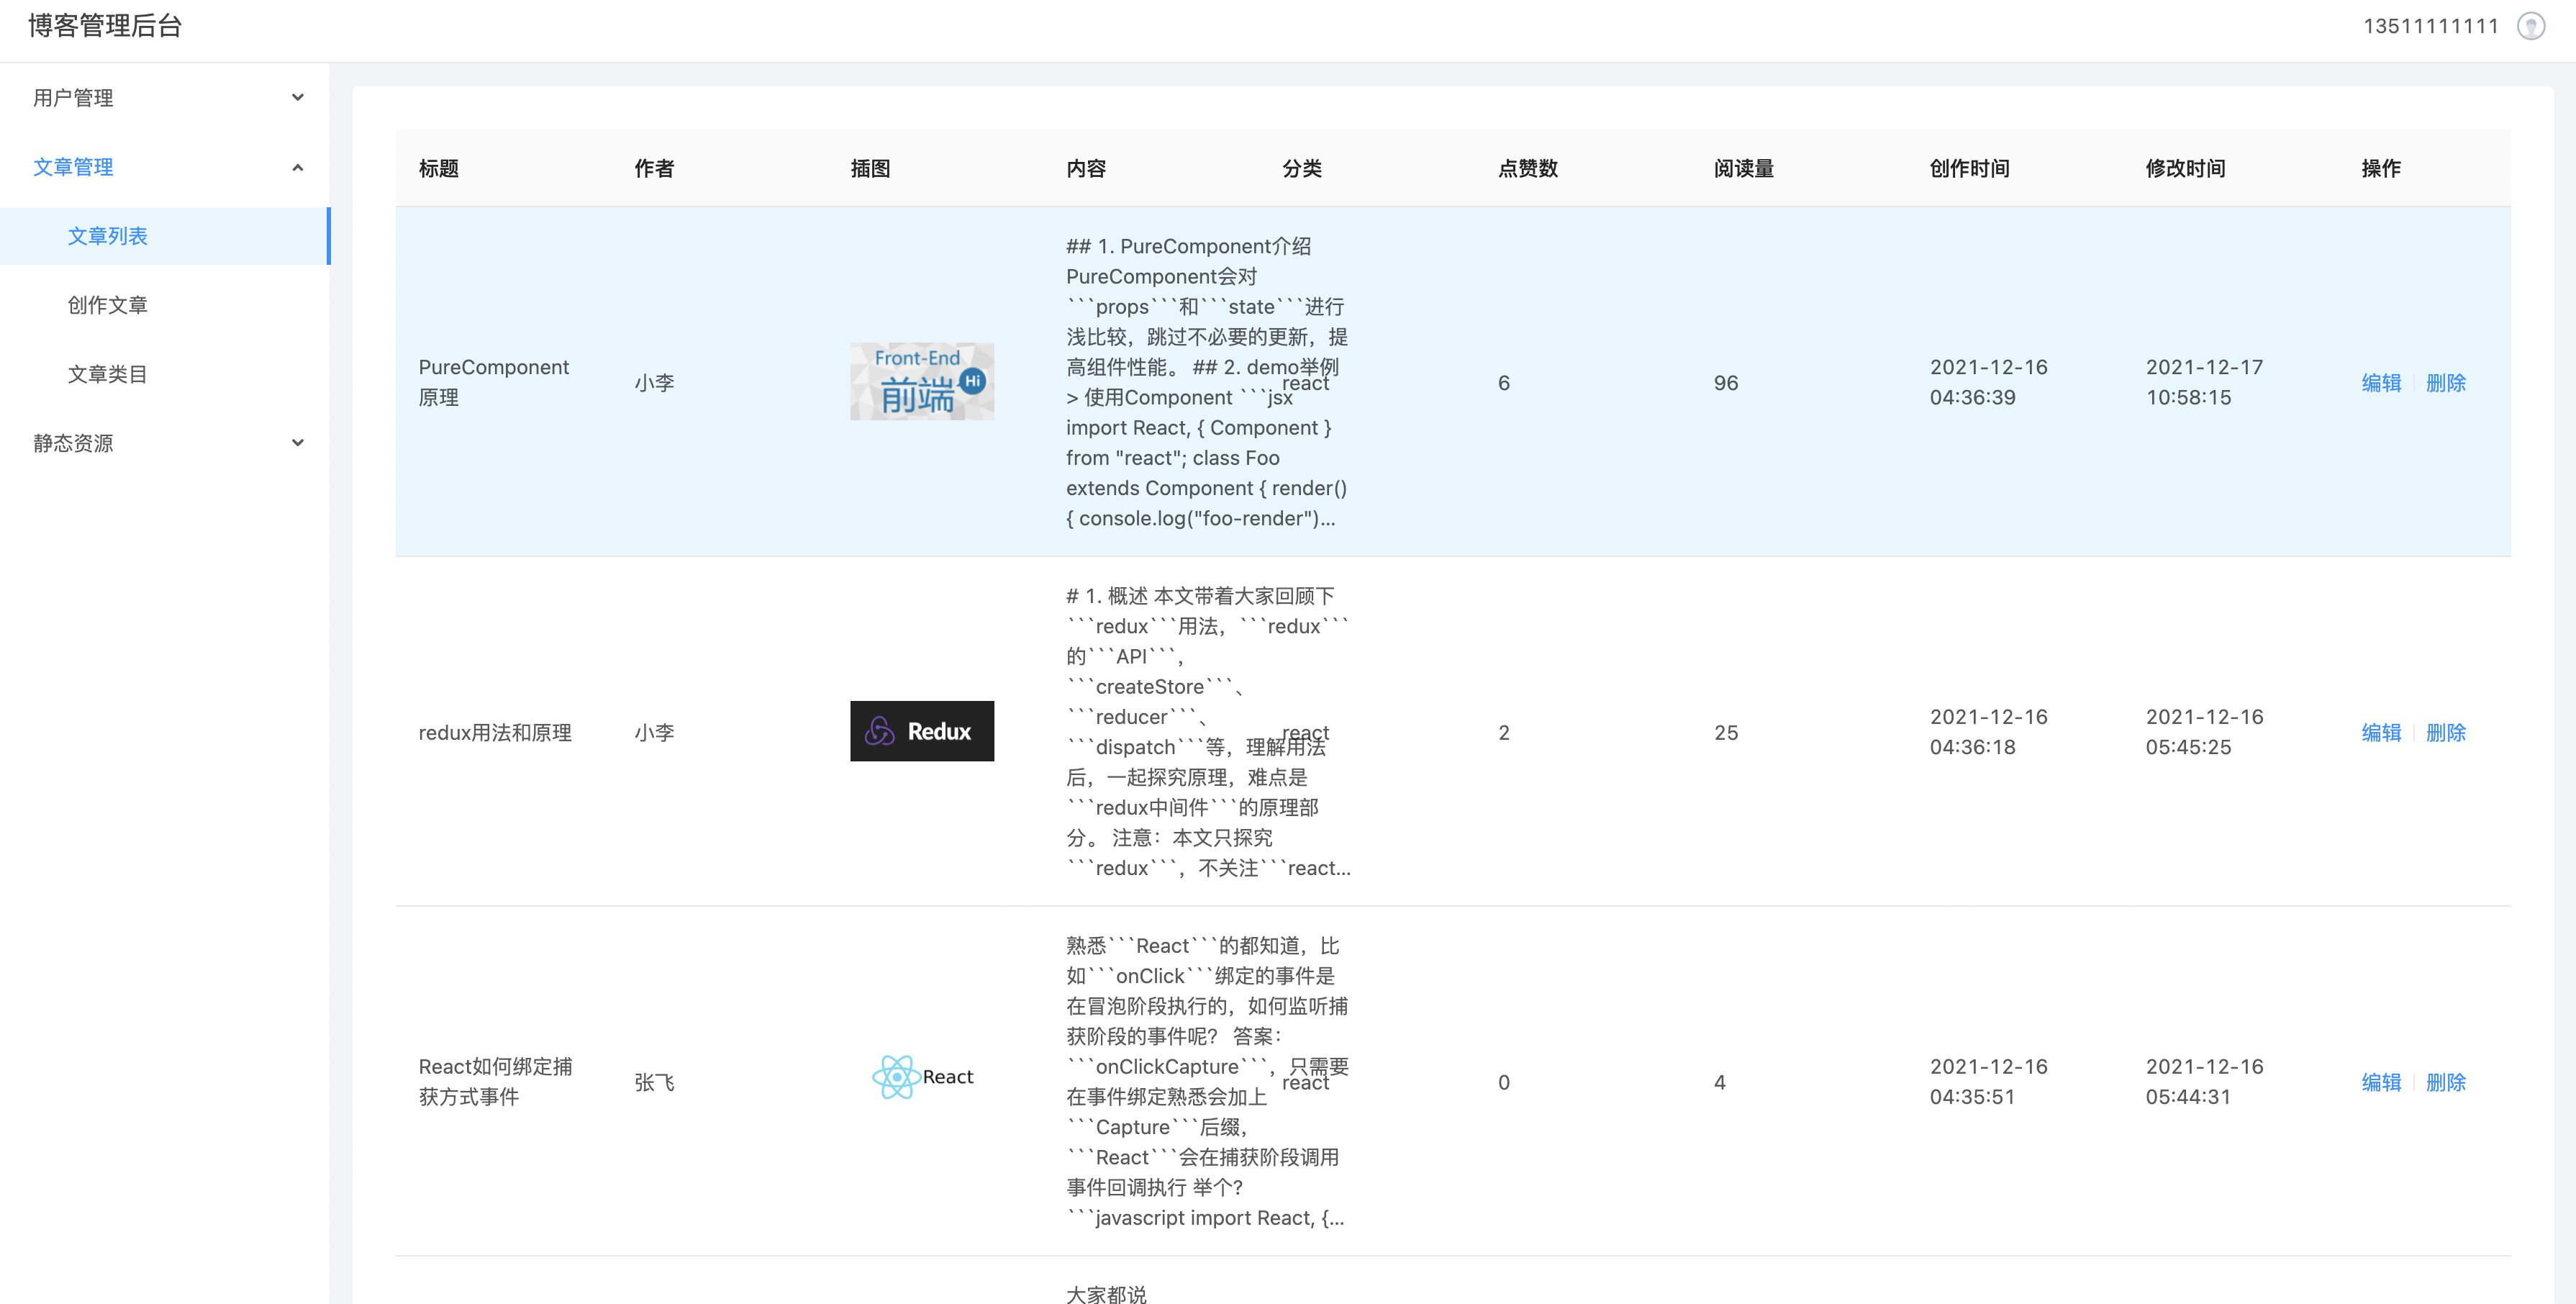
Task: Delete the redux用法和原理 article
Action: [2446, 732]
